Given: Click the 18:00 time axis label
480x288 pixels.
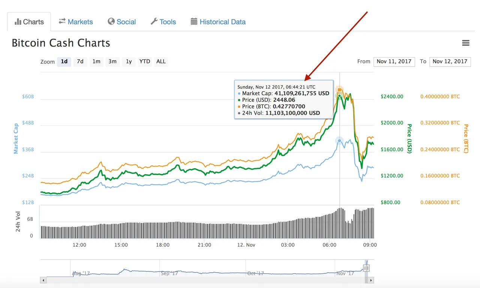Looking at the screenshot, I should pos(163,245).
